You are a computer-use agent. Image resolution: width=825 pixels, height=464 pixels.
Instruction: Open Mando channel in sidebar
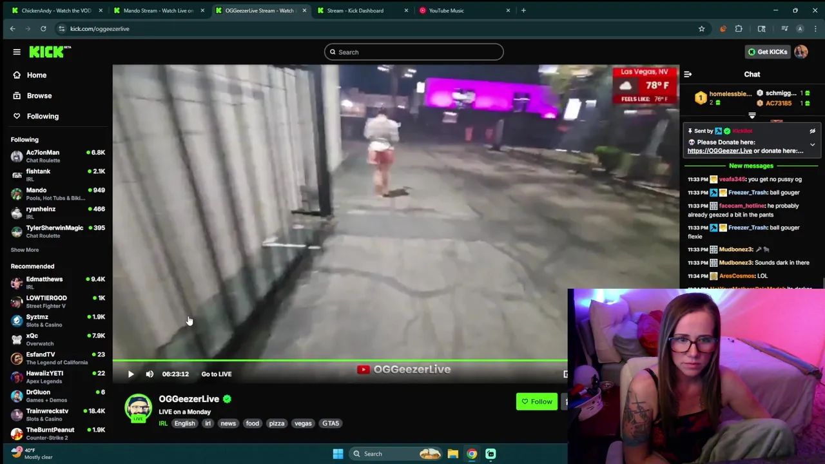pos(58,193)
